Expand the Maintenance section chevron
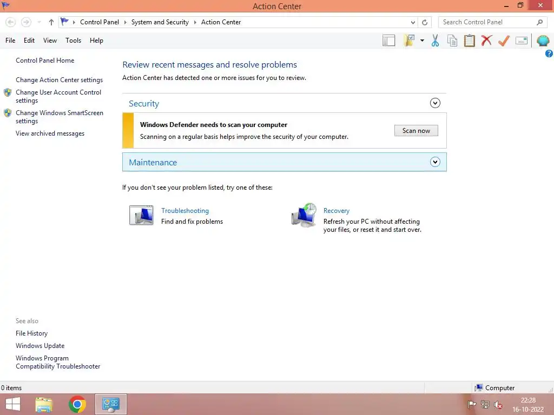The height and width of the screenshot is (415, 554). (x=435, y=162)
